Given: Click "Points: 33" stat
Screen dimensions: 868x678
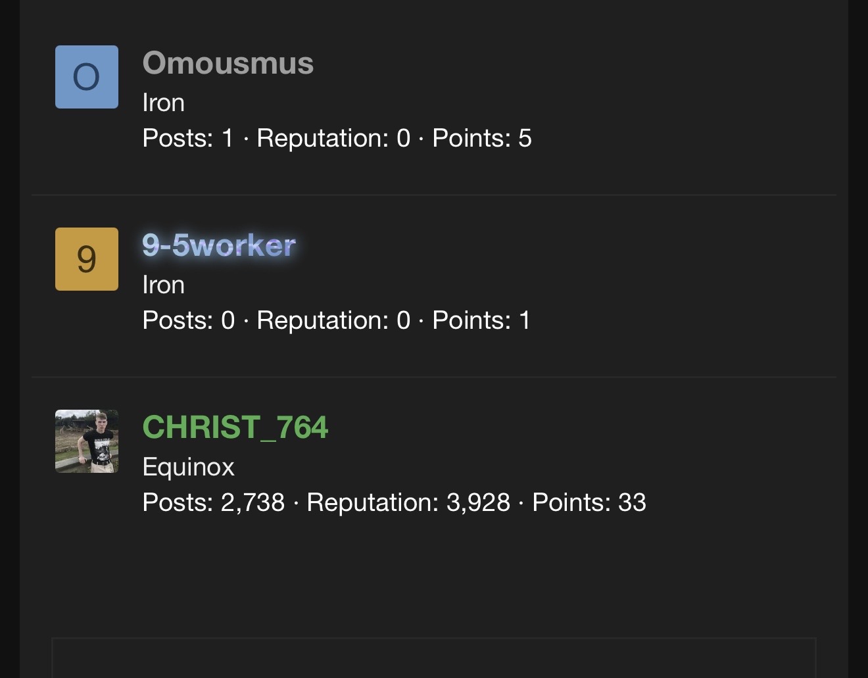Looking at the screenshot, I should tap(589, 502).
